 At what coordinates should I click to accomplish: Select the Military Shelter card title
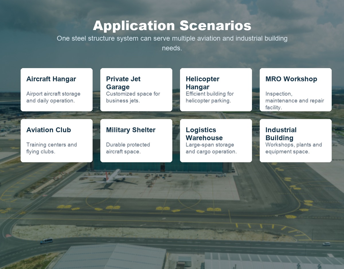pyautogui.click(x=131, y=130)
